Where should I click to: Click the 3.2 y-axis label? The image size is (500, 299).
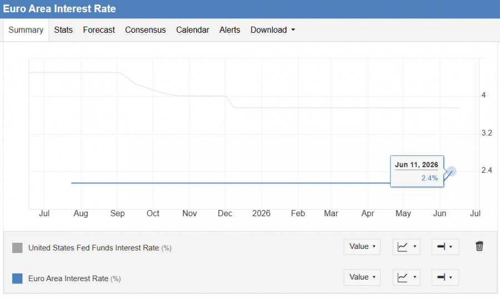click(x=487, y=133)
